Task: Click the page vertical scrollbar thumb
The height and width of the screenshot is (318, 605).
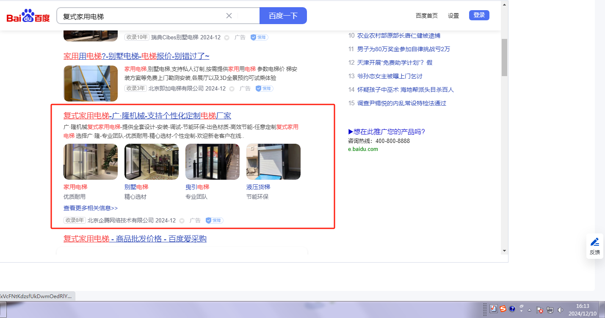Action: (504, 57)
